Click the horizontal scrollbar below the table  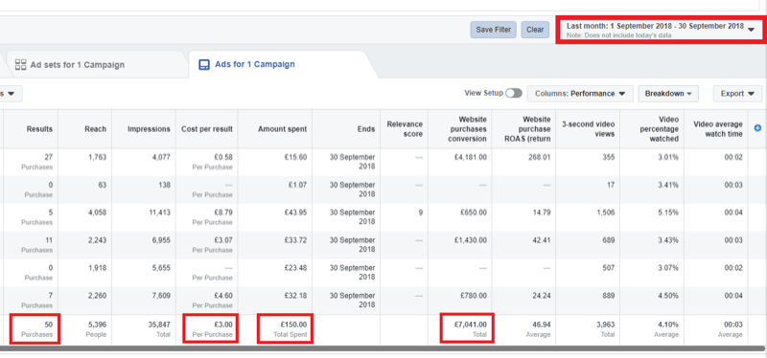382,348
